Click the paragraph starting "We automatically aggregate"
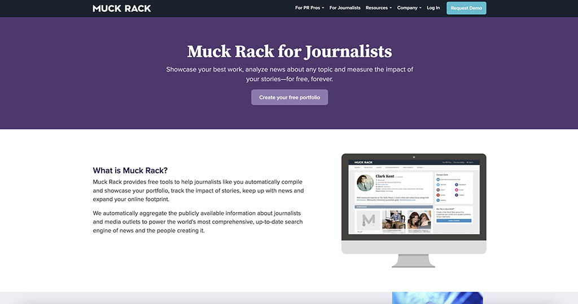The height and width of the screenshot is (304, 578). 198,222
